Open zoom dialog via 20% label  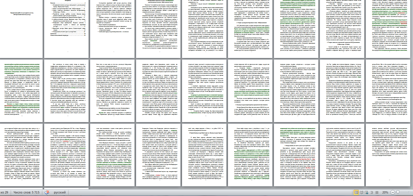click(385, 192)
